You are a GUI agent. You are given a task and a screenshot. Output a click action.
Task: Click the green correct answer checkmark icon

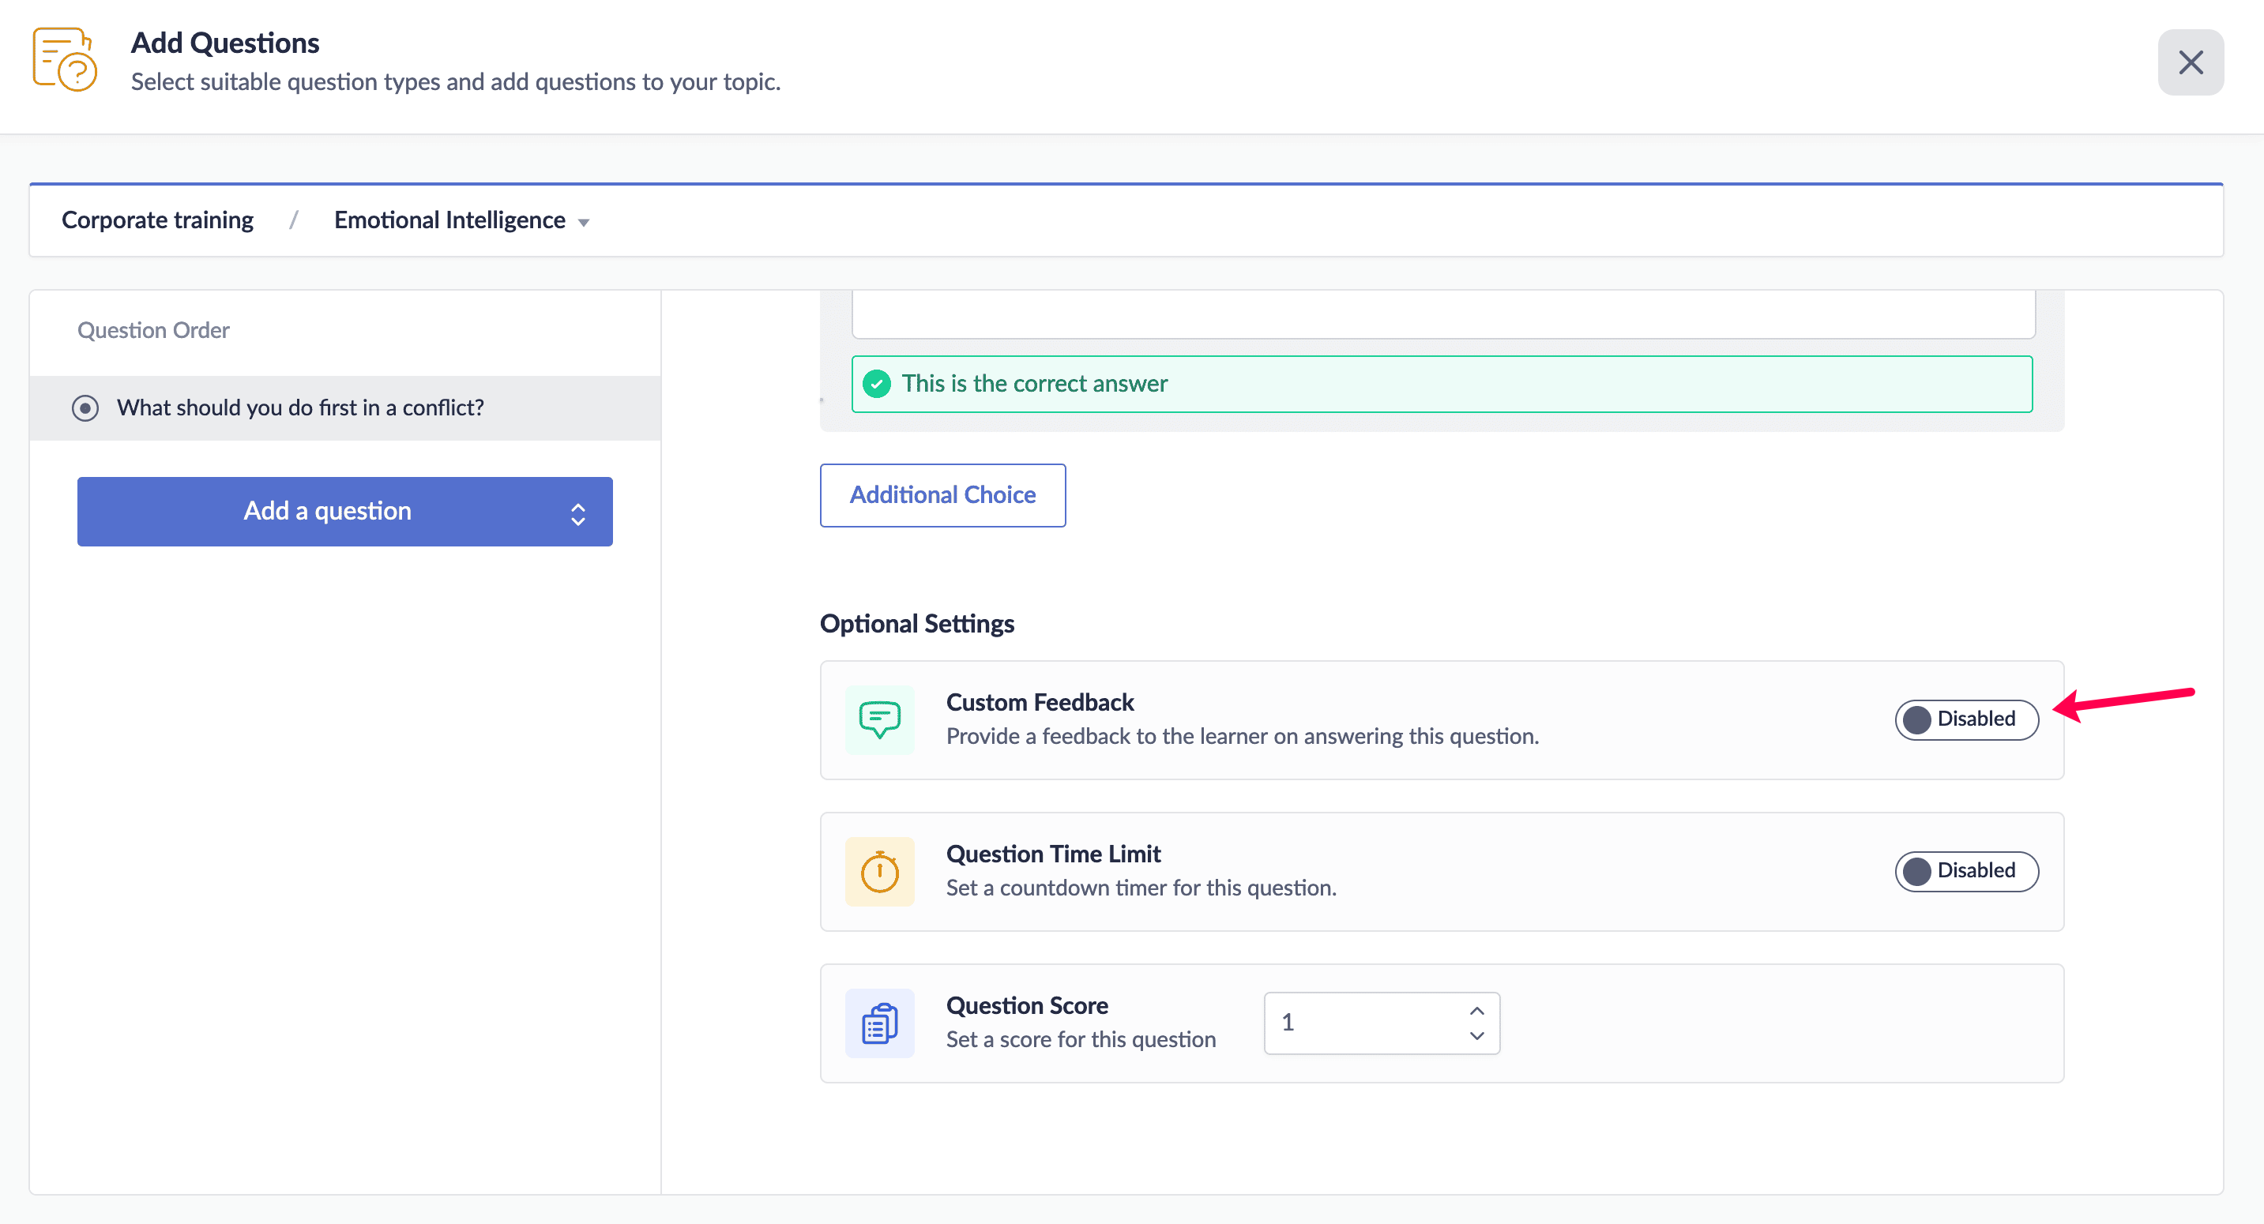point(876,384)
